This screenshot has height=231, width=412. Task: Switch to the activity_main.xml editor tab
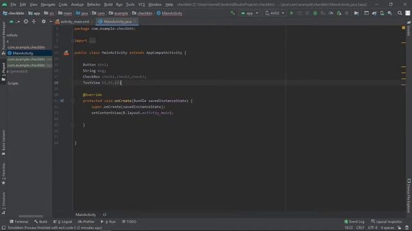coord(75,22)
